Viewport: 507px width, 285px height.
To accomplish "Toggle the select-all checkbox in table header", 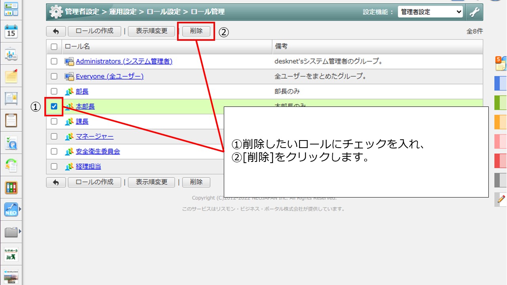I will point(54,47).
